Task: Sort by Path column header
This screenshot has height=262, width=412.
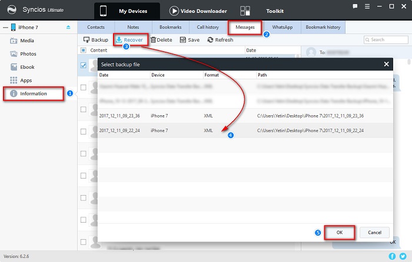Action: click(x=325, y=75)
